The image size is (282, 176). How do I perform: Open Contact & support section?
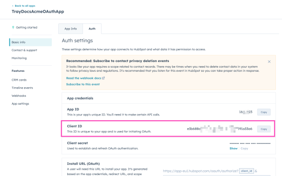[24, 50]
